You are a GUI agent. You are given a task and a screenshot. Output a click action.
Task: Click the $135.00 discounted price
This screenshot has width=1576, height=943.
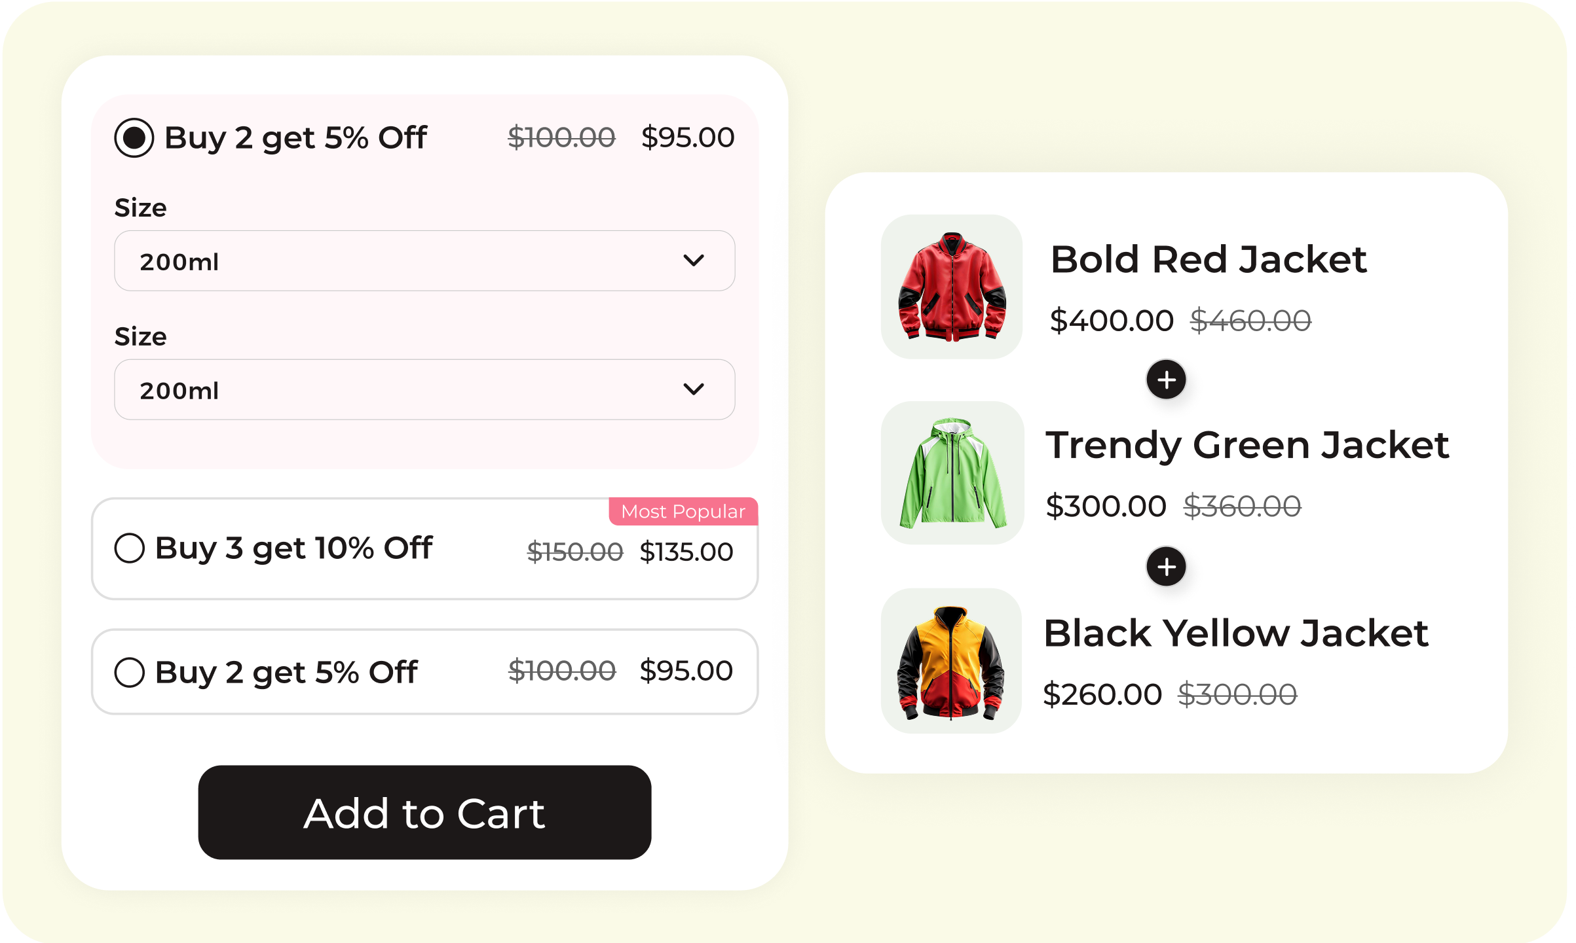point(686,552)
